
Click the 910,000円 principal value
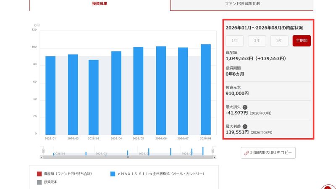237,93
